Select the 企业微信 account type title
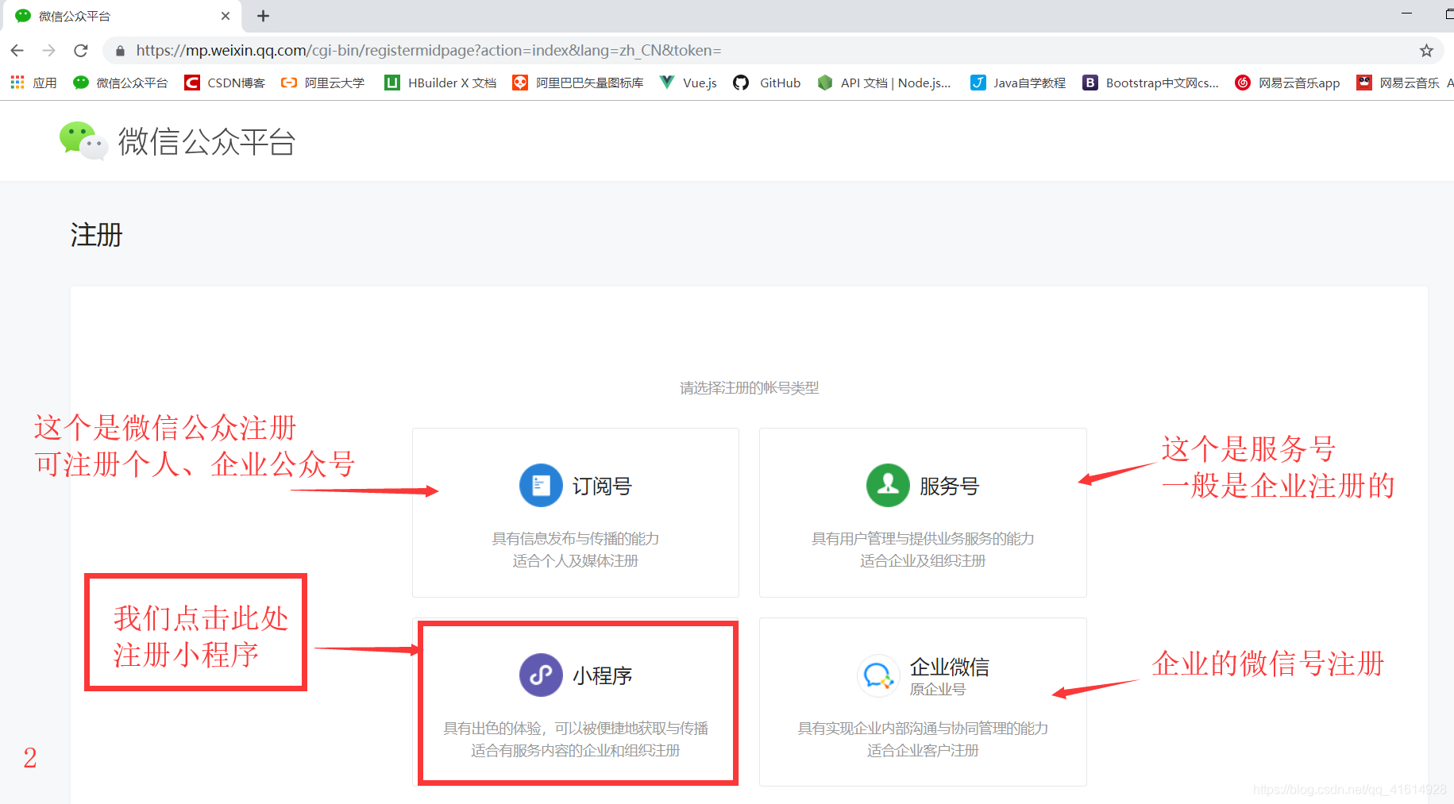This screenshot has height=804, width=1454. pos(950,667)
